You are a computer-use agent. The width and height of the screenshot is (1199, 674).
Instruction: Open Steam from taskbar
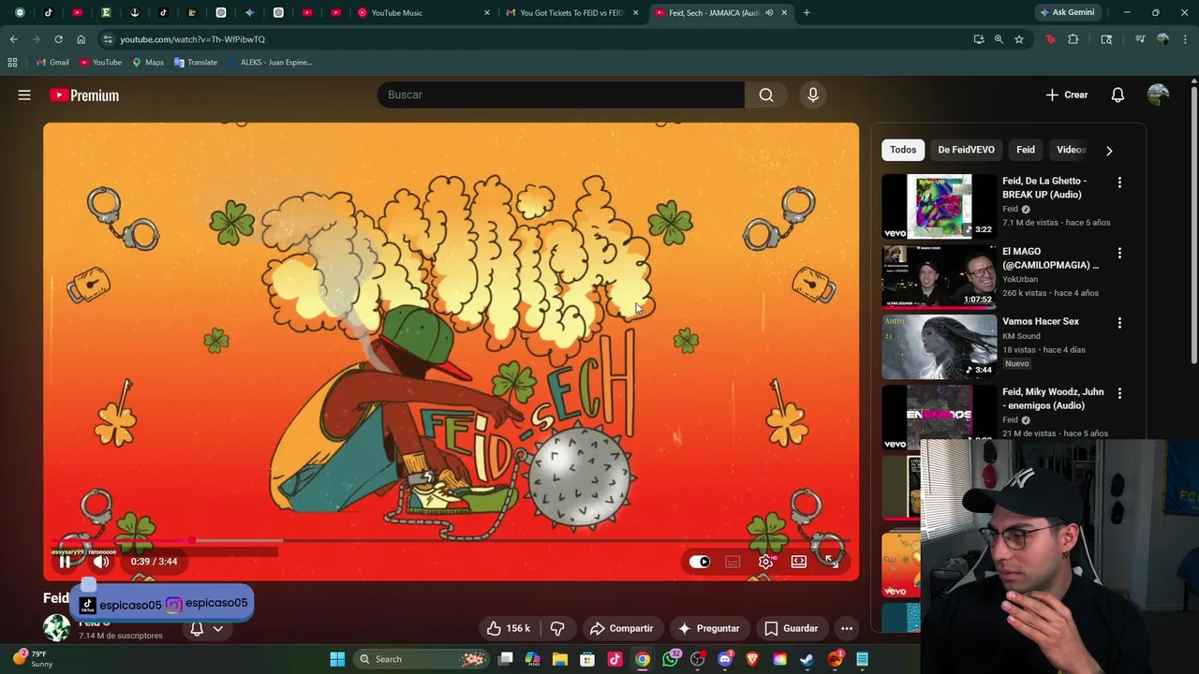(x=807, y=659)
